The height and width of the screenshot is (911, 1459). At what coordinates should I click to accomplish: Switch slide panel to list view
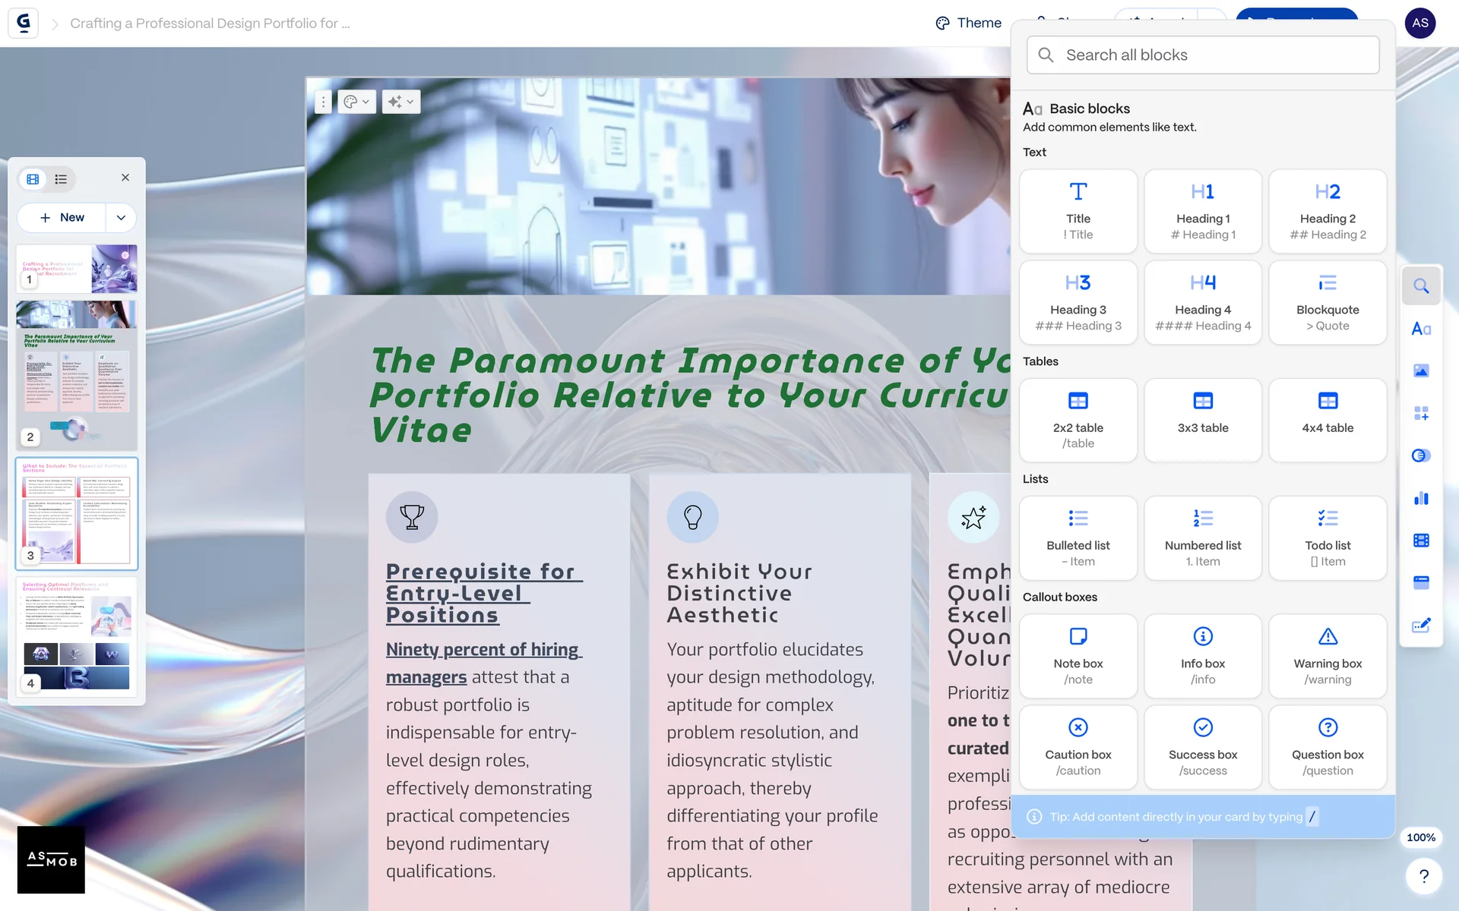click(61, 179)
